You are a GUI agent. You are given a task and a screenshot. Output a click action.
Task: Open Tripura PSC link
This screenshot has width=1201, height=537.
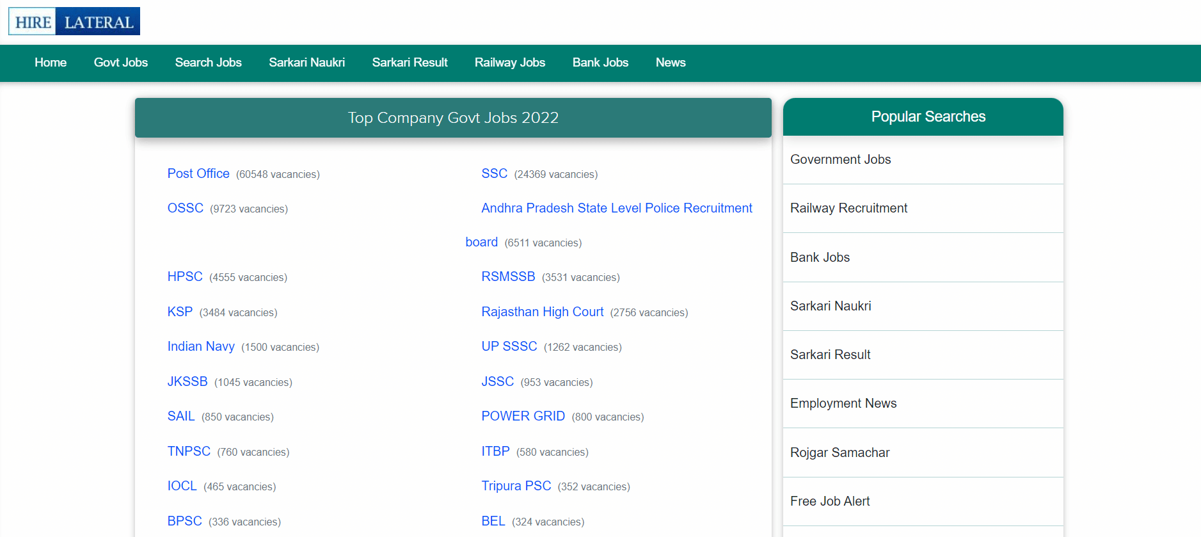(x=516, y=486)
